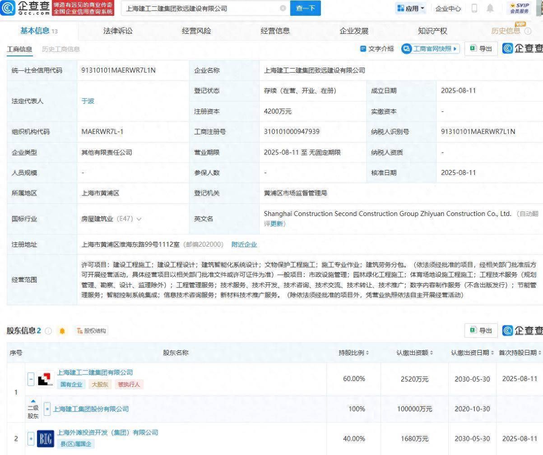Click 上海建工二建集团 company logo

pos(45,379)
